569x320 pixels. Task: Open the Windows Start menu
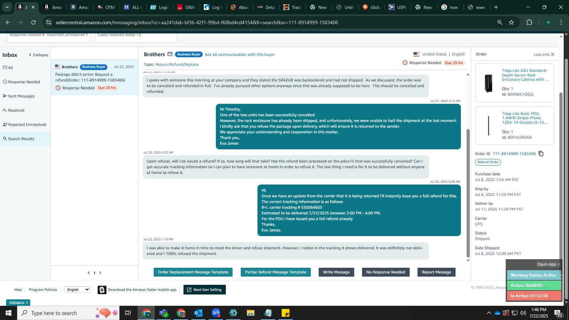pos(9,313)
